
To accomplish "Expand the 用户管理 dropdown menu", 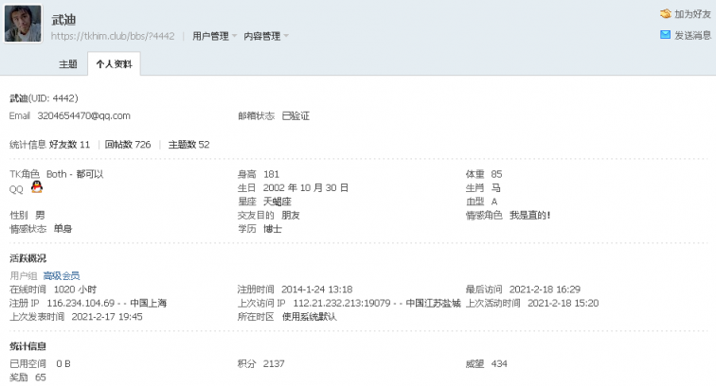I will pos(214,37).
